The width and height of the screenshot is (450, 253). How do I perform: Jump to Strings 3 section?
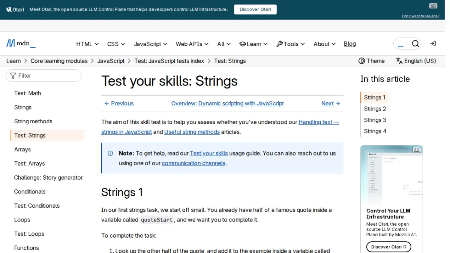(x=375, y=120)
